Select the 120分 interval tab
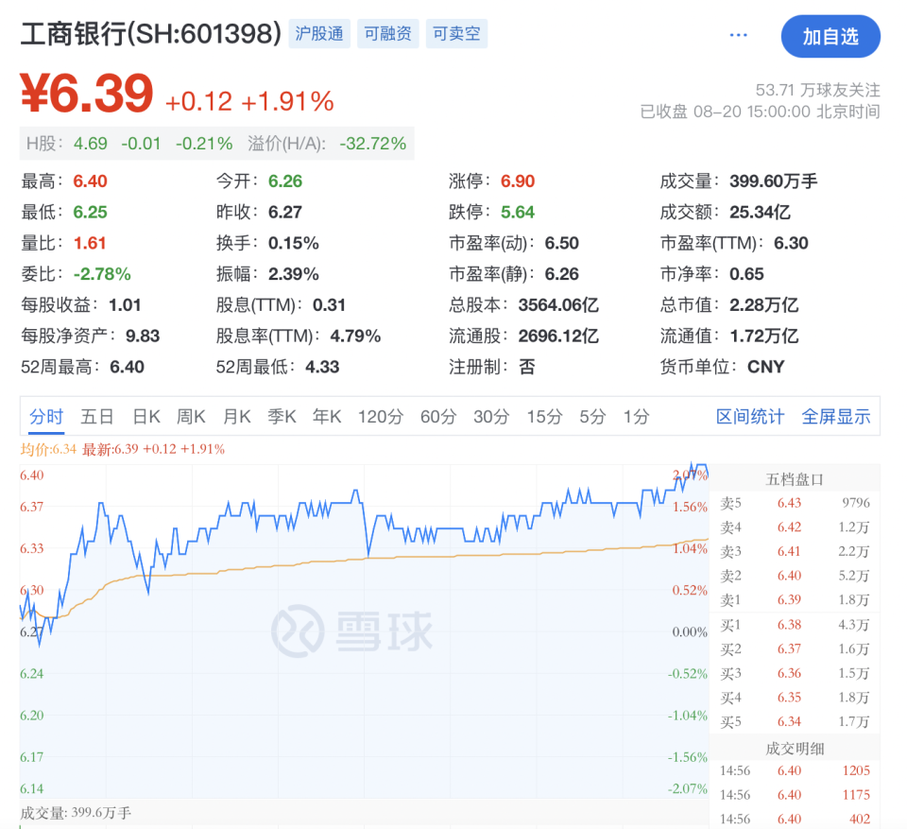Viewport: 907px width, 829px height. click(x=380, y=416)
